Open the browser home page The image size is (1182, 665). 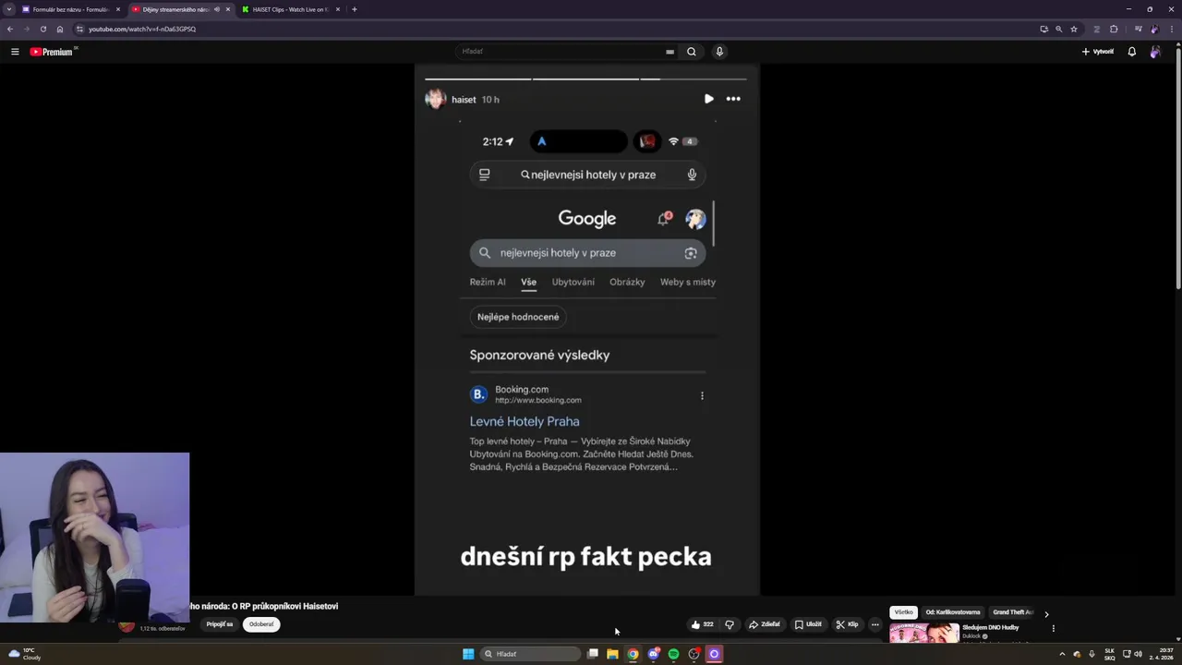click(x=60, y=29)
